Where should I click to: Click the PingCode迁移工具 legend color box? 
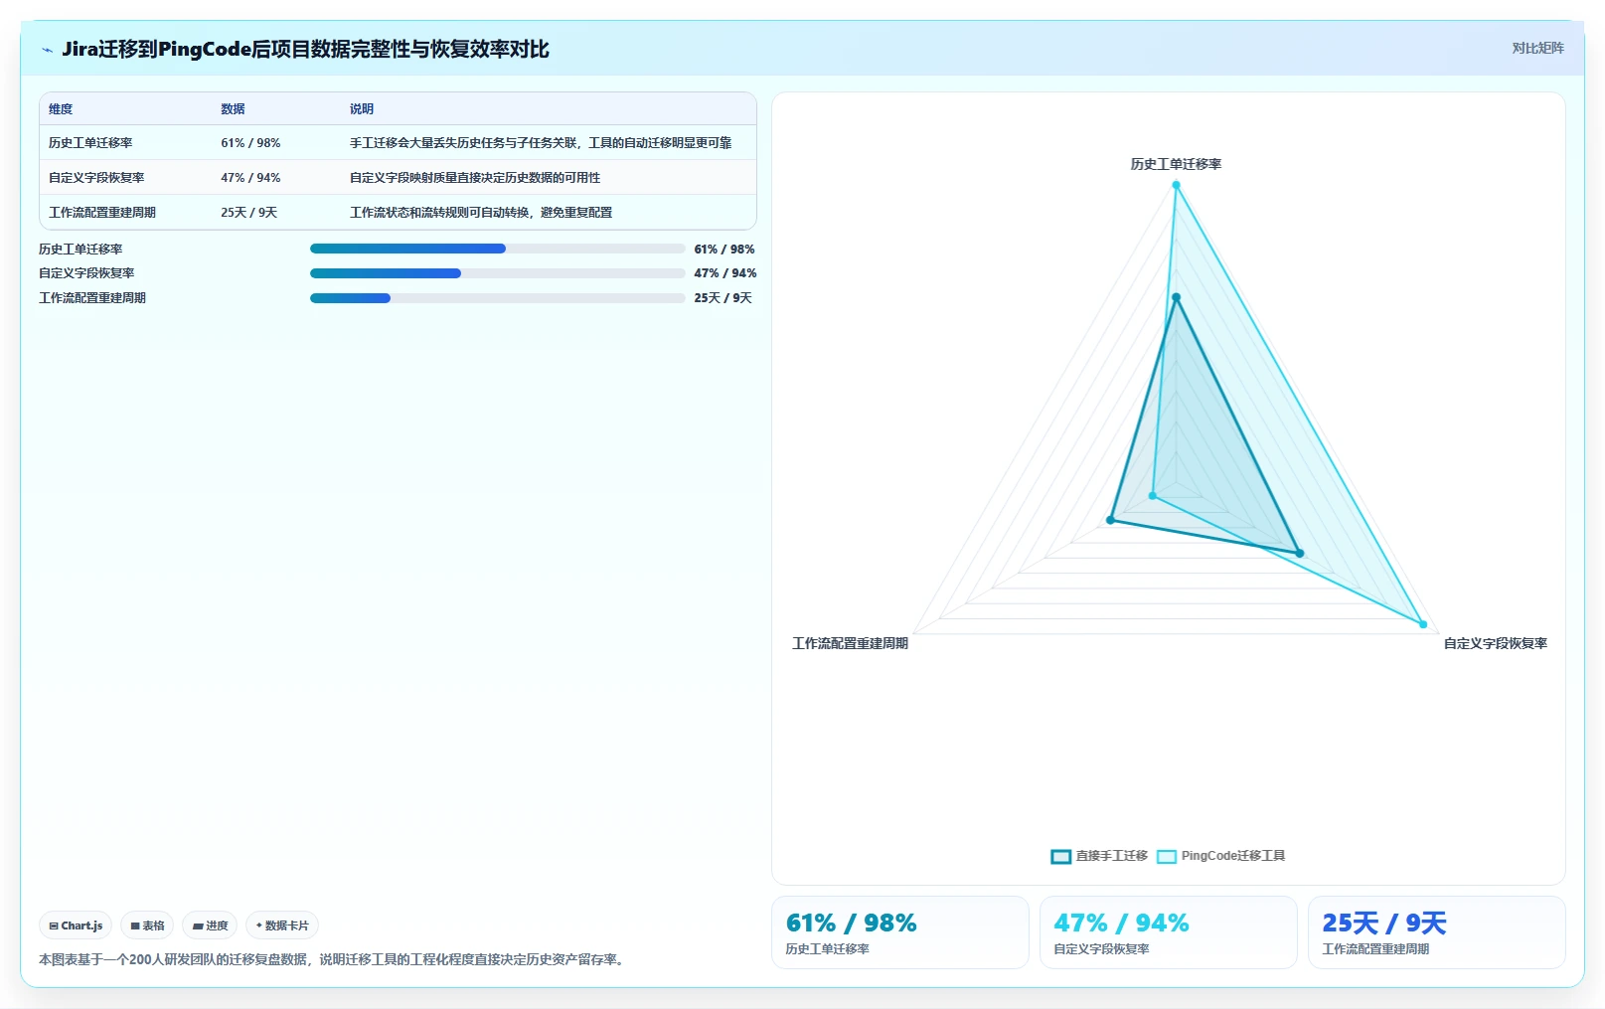click(x=1167, y=857)
